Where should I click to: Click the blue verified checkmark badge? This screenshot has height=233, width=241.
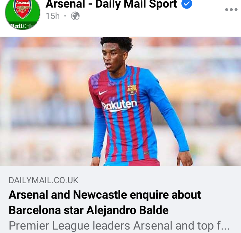tap(187, 4)
